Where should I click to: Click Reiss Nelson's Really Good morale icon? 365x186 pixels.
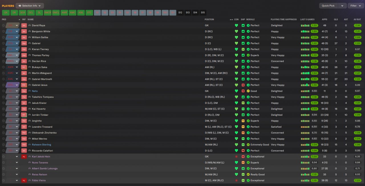(x=248, y=175)
